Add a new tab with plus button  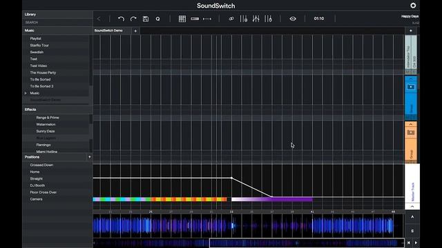(x=135, y=31)
